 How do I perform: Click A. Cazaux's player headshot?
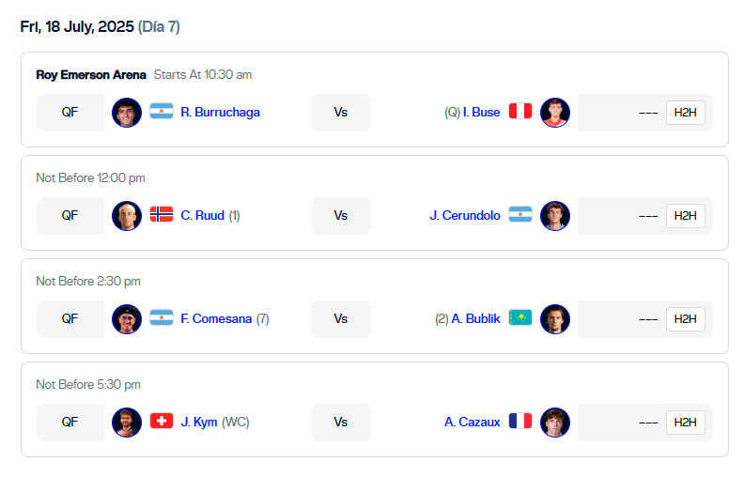click(x=555, y=423)
